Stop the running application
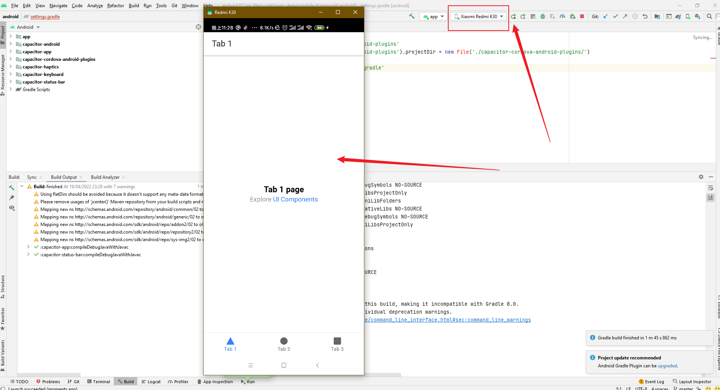The height and width of the screenshot is (390, 720). [x=582, y=16]
